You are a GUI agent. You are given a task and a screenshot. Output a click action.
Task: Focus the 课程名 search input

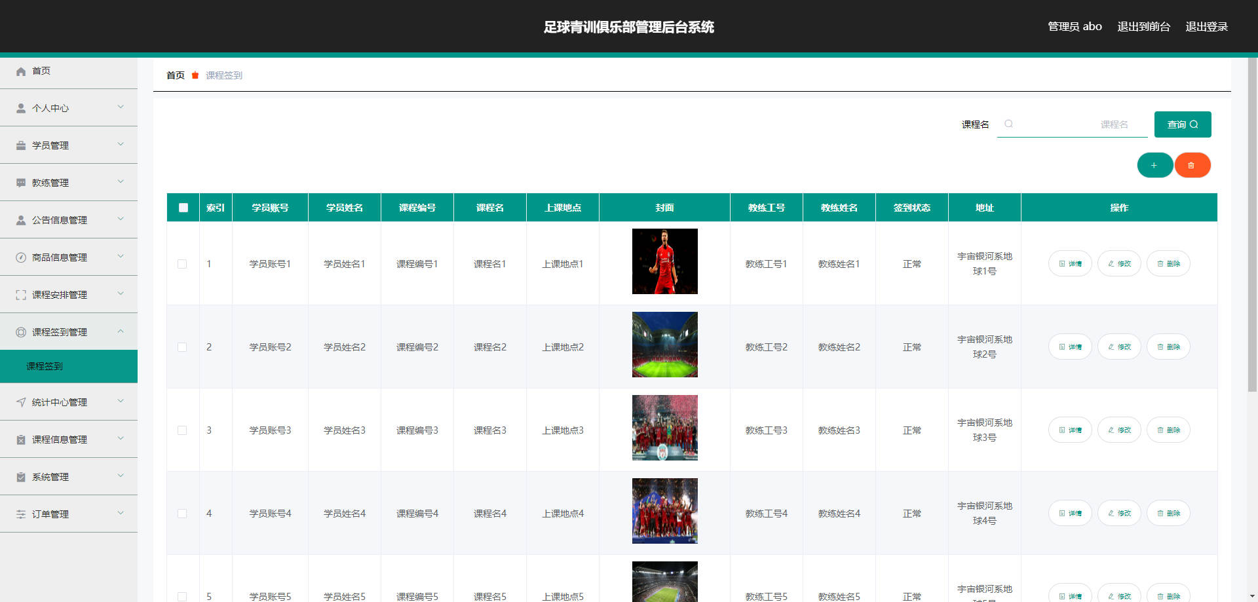click(1073, 124)
